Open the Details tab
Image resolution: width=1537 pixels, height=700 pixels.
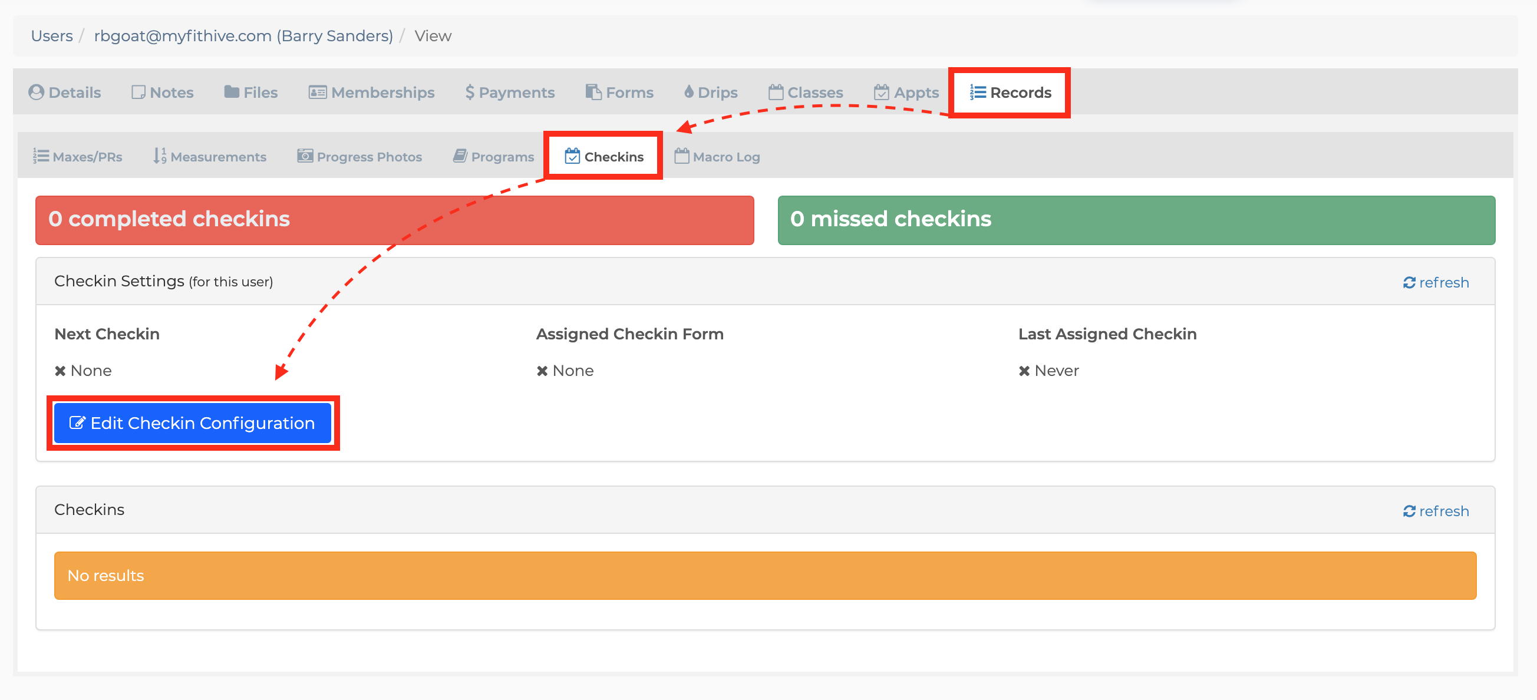point(64,93)
